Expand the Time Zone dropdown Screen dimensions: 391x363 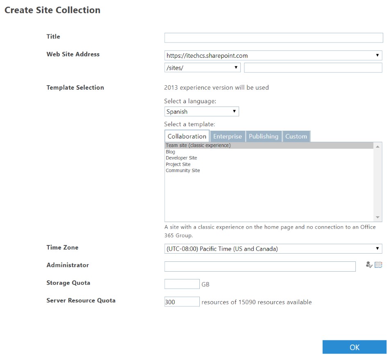(x=273, y=249)
